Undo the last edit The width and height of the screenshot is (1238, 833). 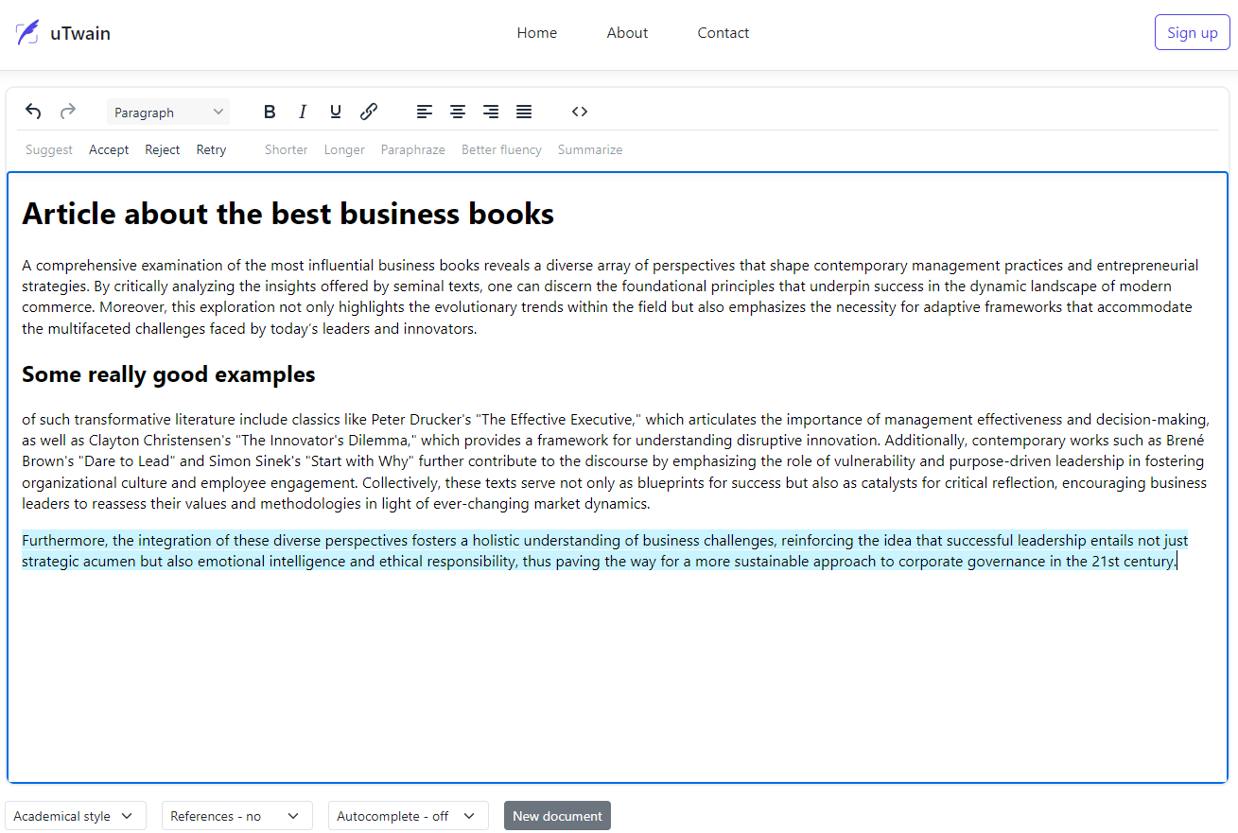33,112
